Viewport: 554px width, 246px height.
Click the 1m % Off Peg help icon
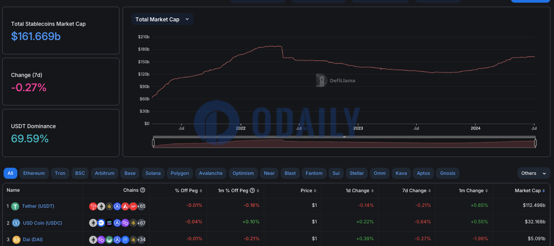click(x=252, y=190)
